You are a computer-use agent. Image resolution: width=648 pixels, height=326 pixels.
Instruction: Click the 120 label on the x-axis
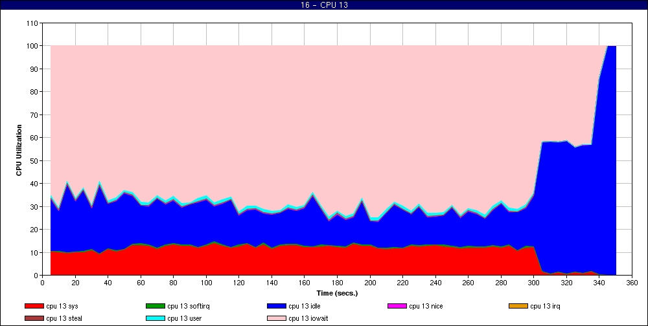(x=239, y=283)
